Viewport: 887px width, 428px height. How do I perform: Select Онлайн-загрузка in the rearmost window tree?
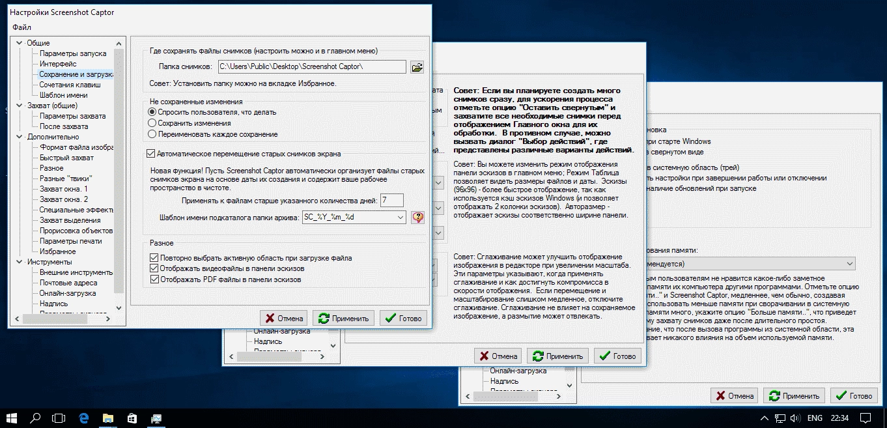pyautogui.click(x=518, y=371)
